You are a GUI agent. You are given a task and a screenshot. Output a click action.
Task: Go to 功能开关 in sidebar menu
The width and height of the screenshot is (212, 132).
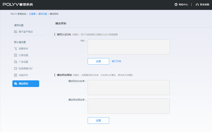(23, 75)
